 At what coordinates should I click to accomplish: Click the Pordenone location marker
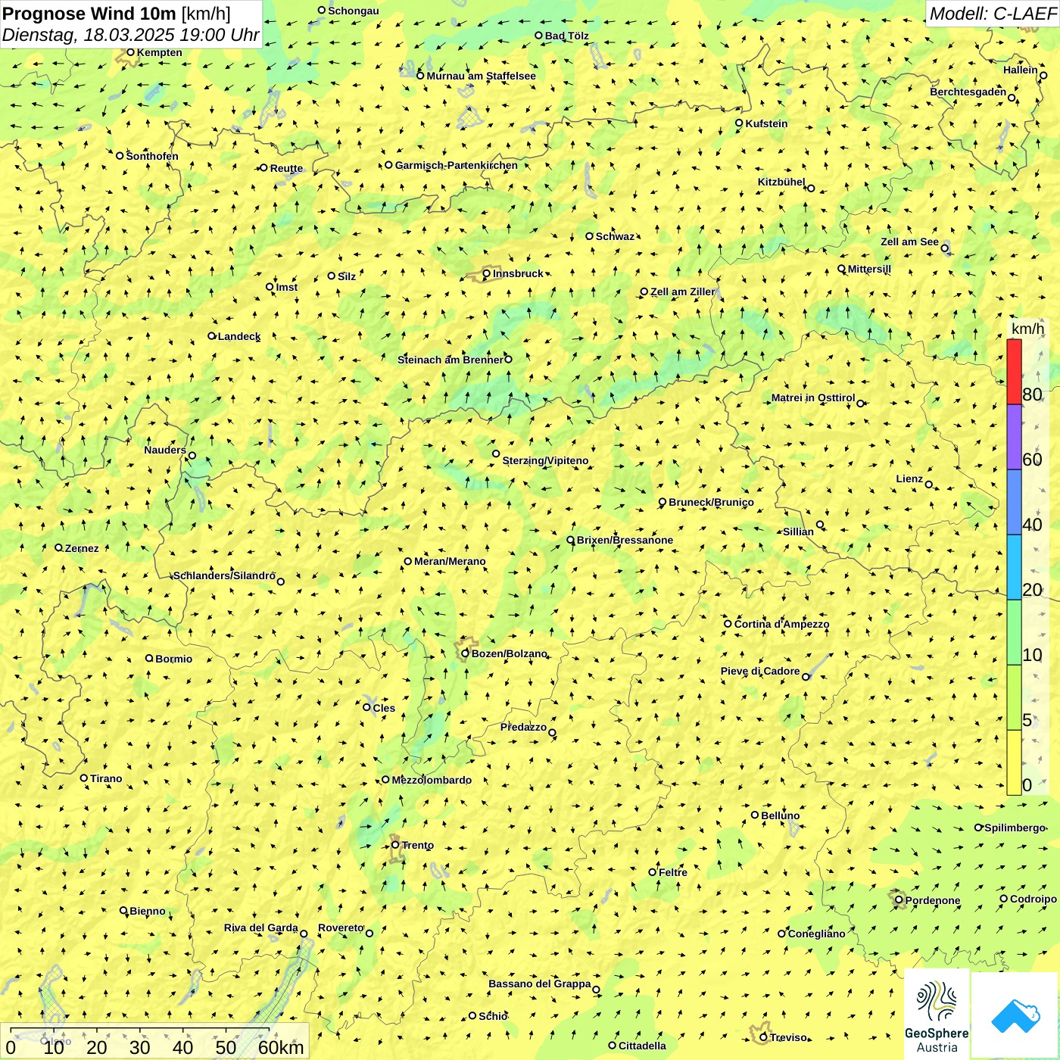click(x=899, y=899)
